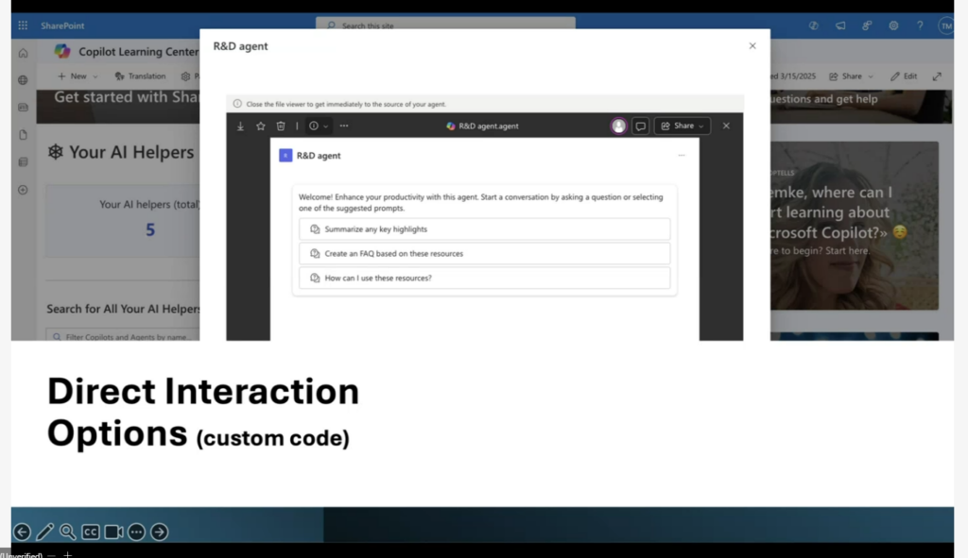Click the user presence avatar in file viewer

pos(618,126)
